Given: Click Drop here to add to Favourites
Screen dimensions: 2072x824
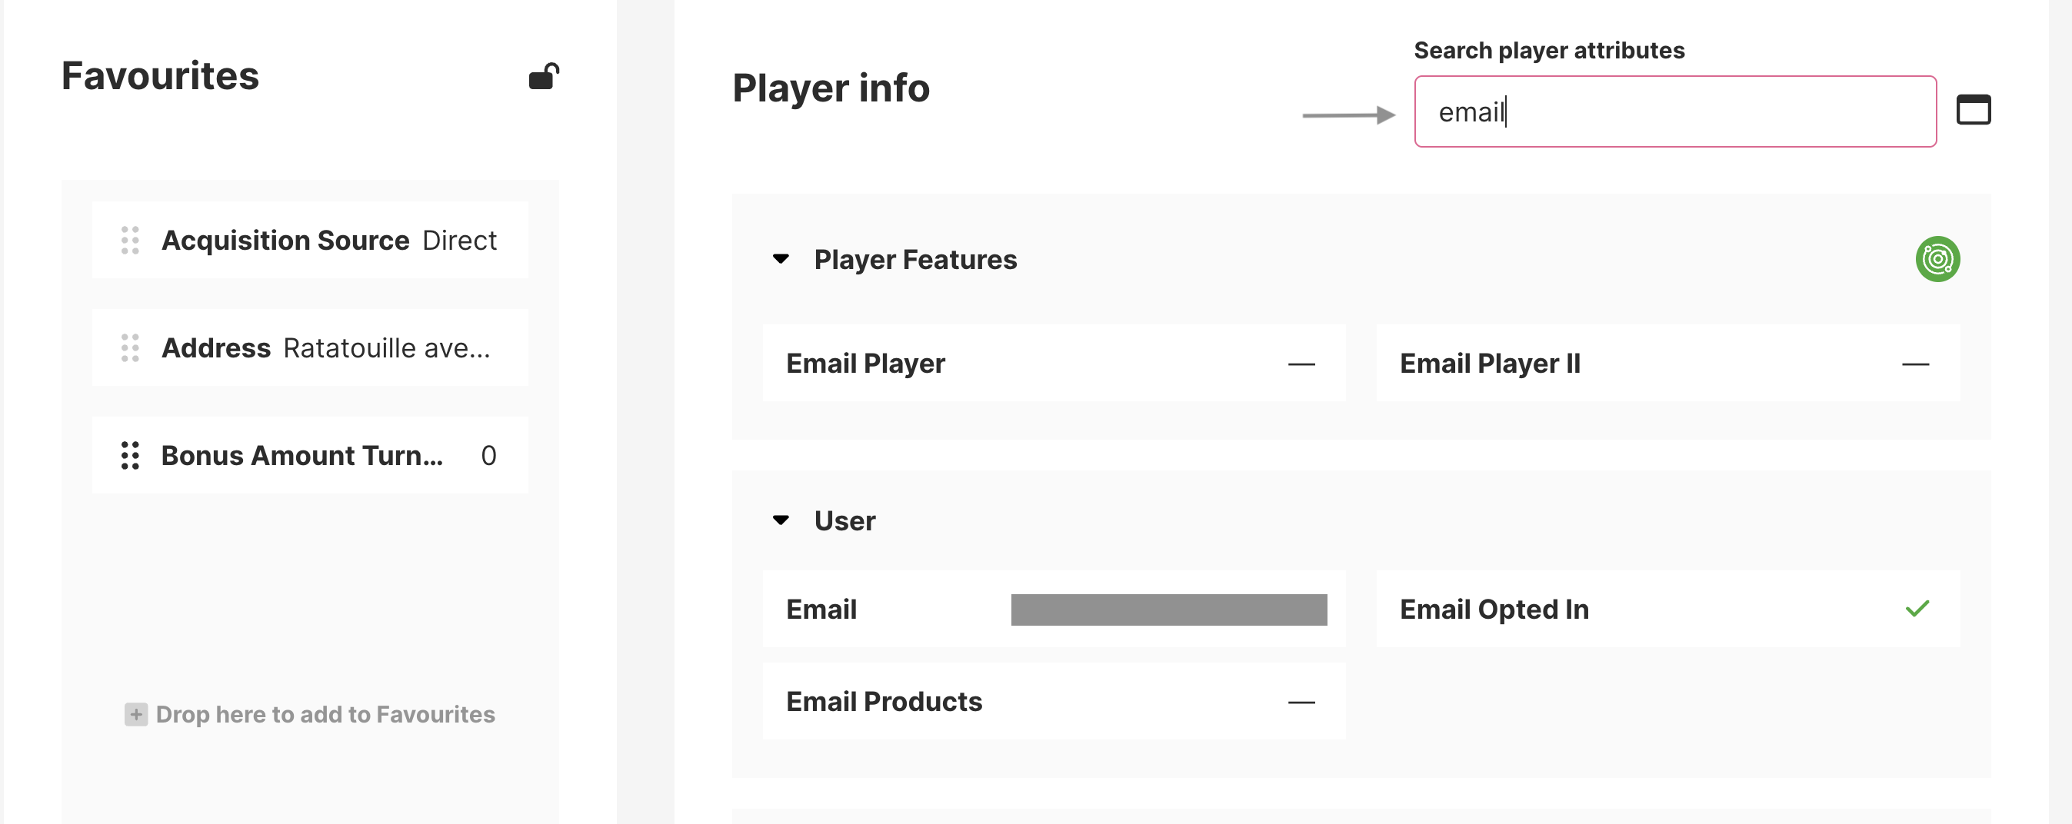Looking at the screenshot, I should [325, 714].
